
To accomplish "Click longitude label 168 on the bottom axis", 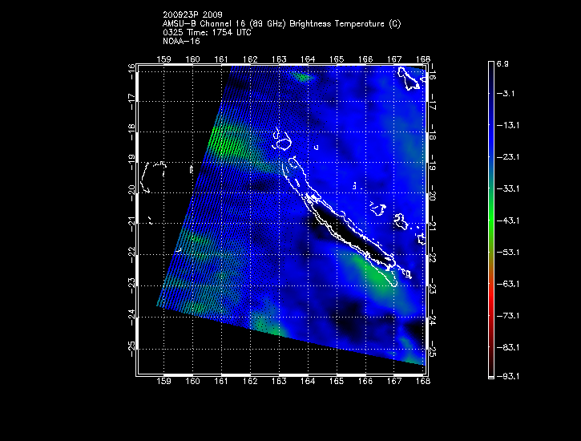I will [x=423, y=381].
